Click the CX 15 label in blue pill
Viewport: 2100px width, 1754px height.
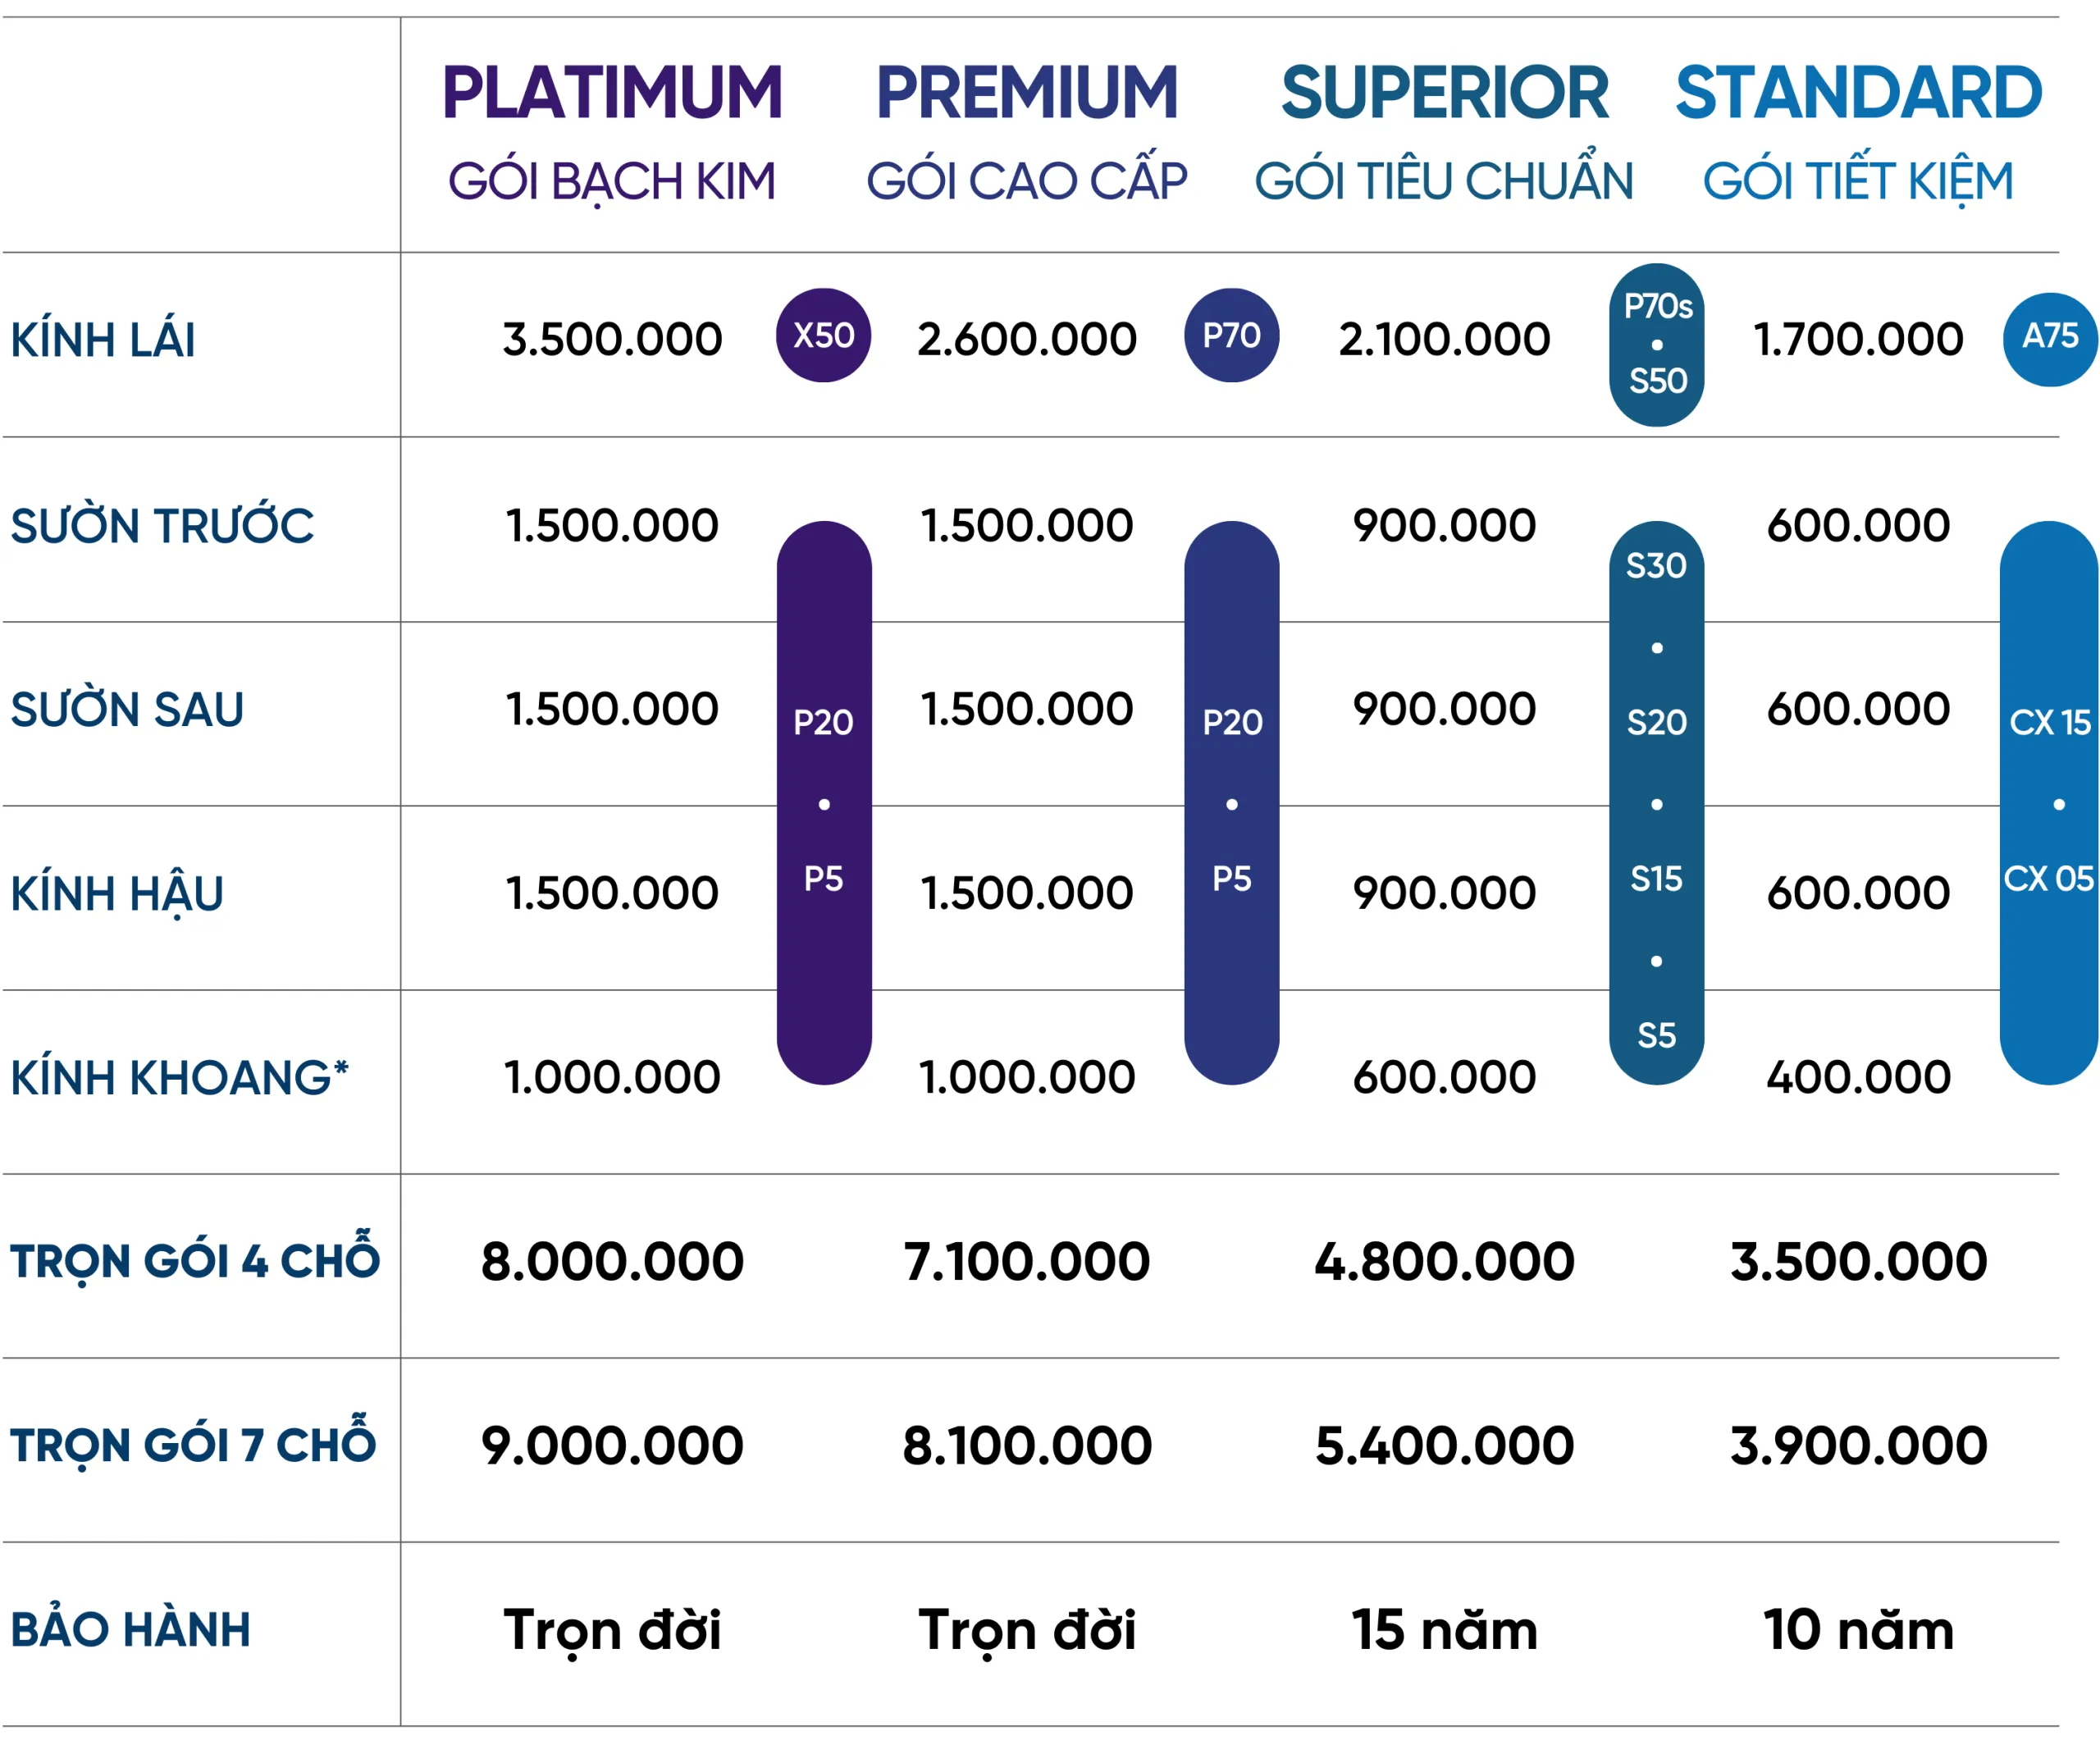(x=2049, y=722)
